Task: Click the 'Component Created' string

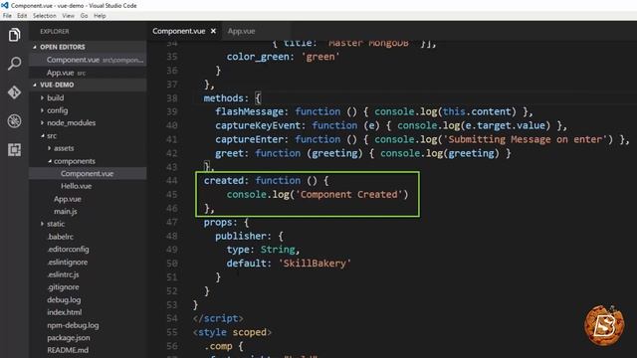Action: coord(349,195)
